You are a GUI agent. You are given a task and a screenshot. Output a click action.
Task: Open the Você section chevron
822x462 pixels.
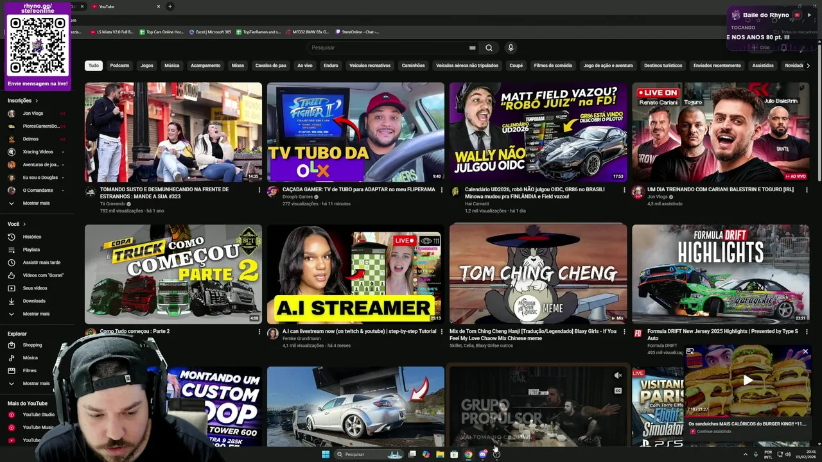(x=24, y=224)
